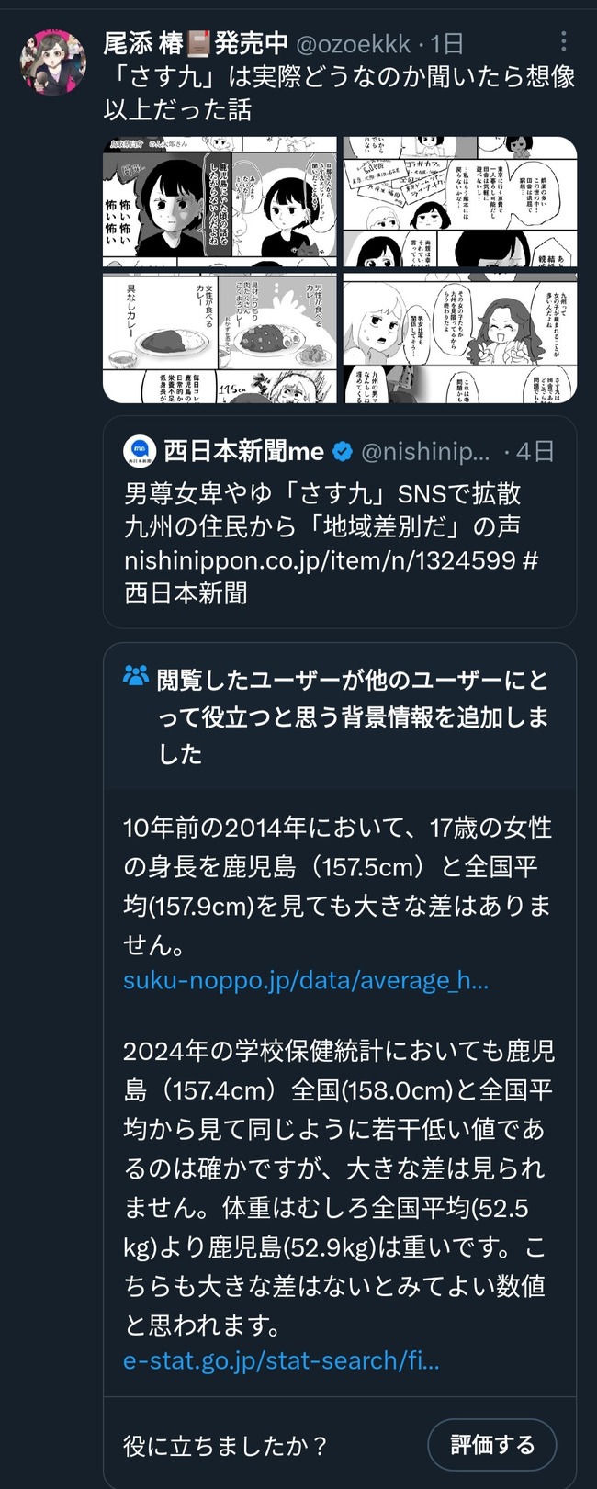Image resolution: width=597 pixels, height=1489 pixels.
Task: Tap the 尾添 椿 display name
Action: [x=196, y=43]
